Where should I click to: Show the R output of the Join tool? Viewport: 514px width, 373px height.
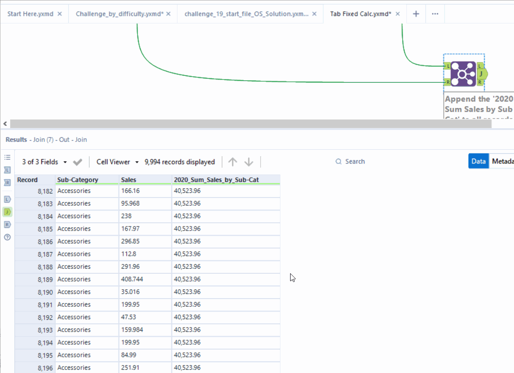pos(7,225)
